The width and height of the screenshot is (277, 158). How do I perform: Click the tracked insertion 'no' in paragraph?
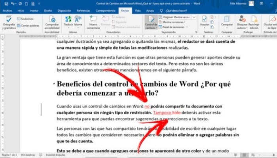coord(147,106)
